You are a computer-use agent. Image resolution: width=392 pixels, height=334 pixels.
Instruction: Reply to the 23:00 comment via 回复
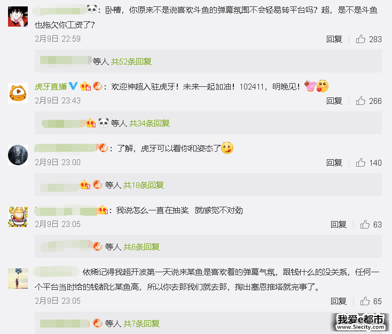point(334,163)
